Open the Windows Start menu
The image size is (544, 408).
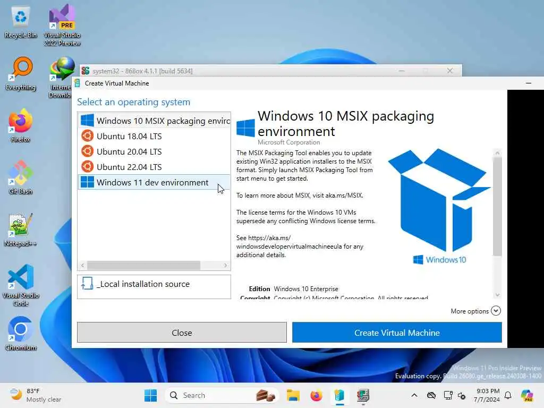click(150, 395)
